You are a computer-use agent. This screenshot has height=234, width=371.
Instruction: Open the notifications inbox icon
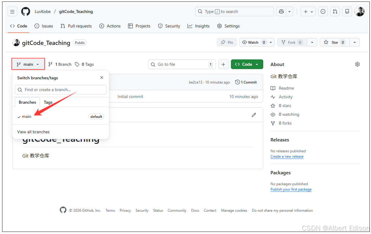coord(347,12)
